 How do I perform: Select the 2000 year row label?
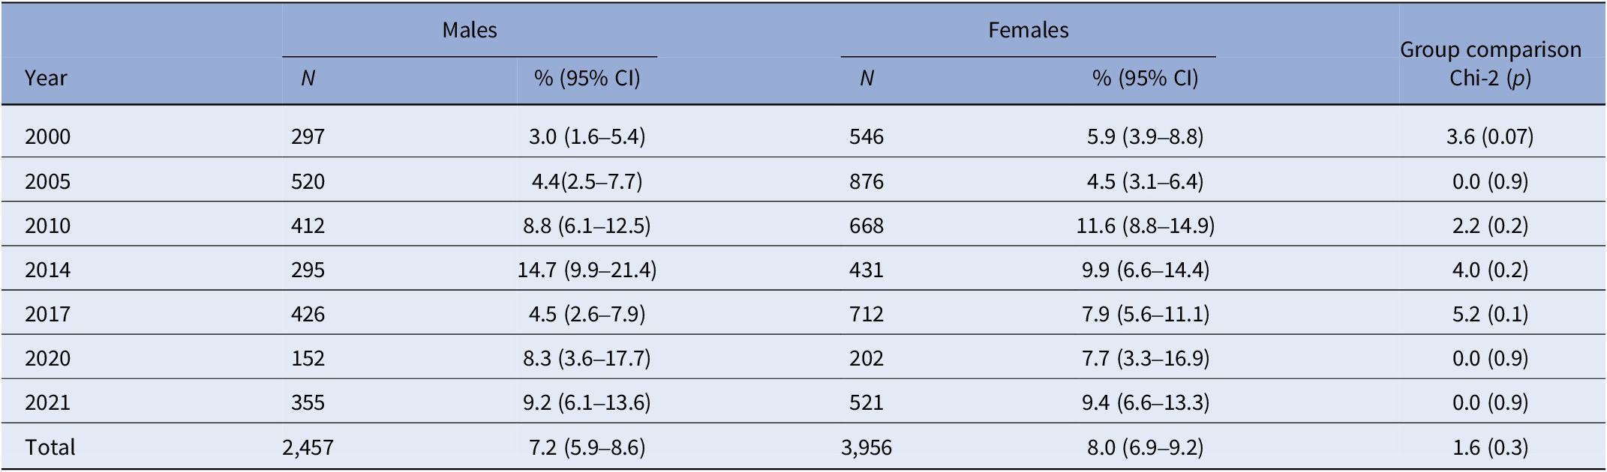click(47, 136)
